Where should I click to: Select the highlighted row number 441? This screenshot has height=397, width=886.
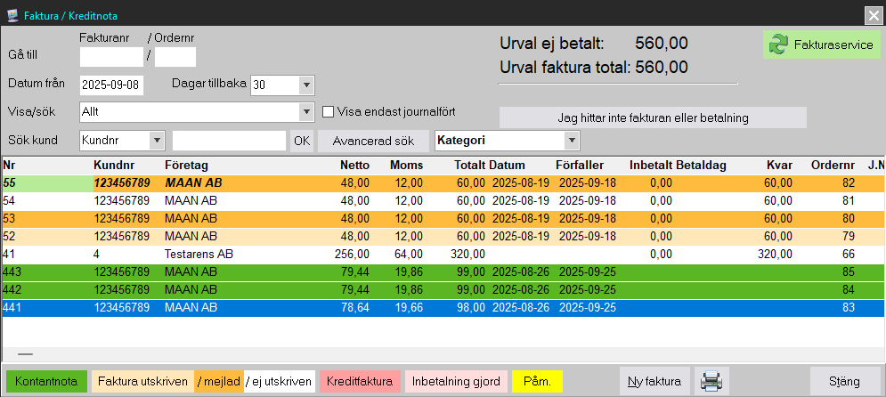[x=443, y=308]
